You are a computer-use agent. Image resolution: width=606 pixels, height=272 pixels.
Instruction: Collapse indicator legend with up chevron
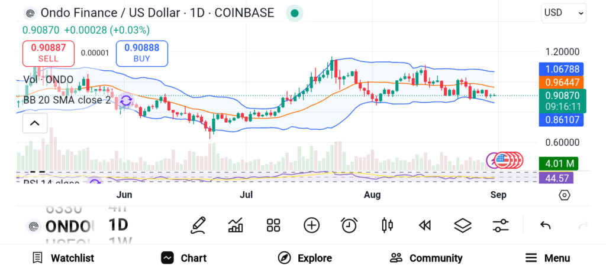click(35, 123)
